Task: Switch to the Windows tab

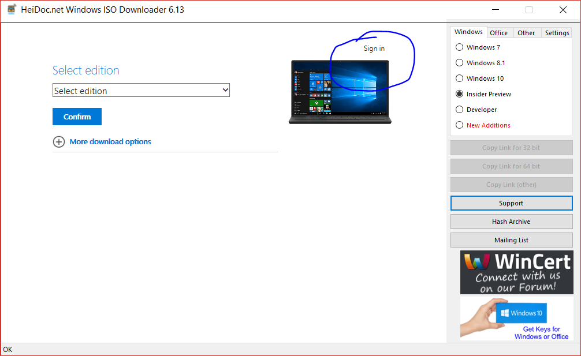Action: [x=468, y=32]
